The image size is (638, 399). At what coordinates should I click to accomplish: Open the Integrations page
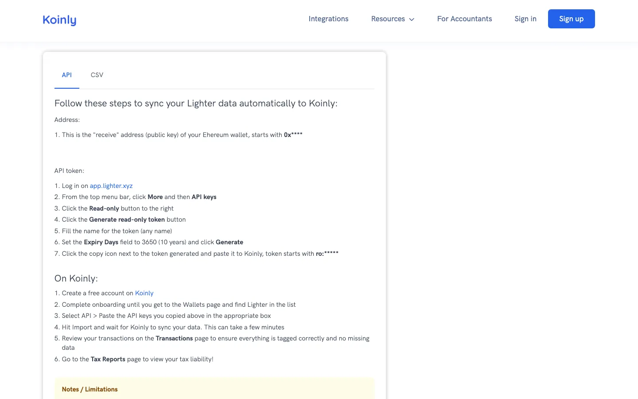[x=328, y=19]
